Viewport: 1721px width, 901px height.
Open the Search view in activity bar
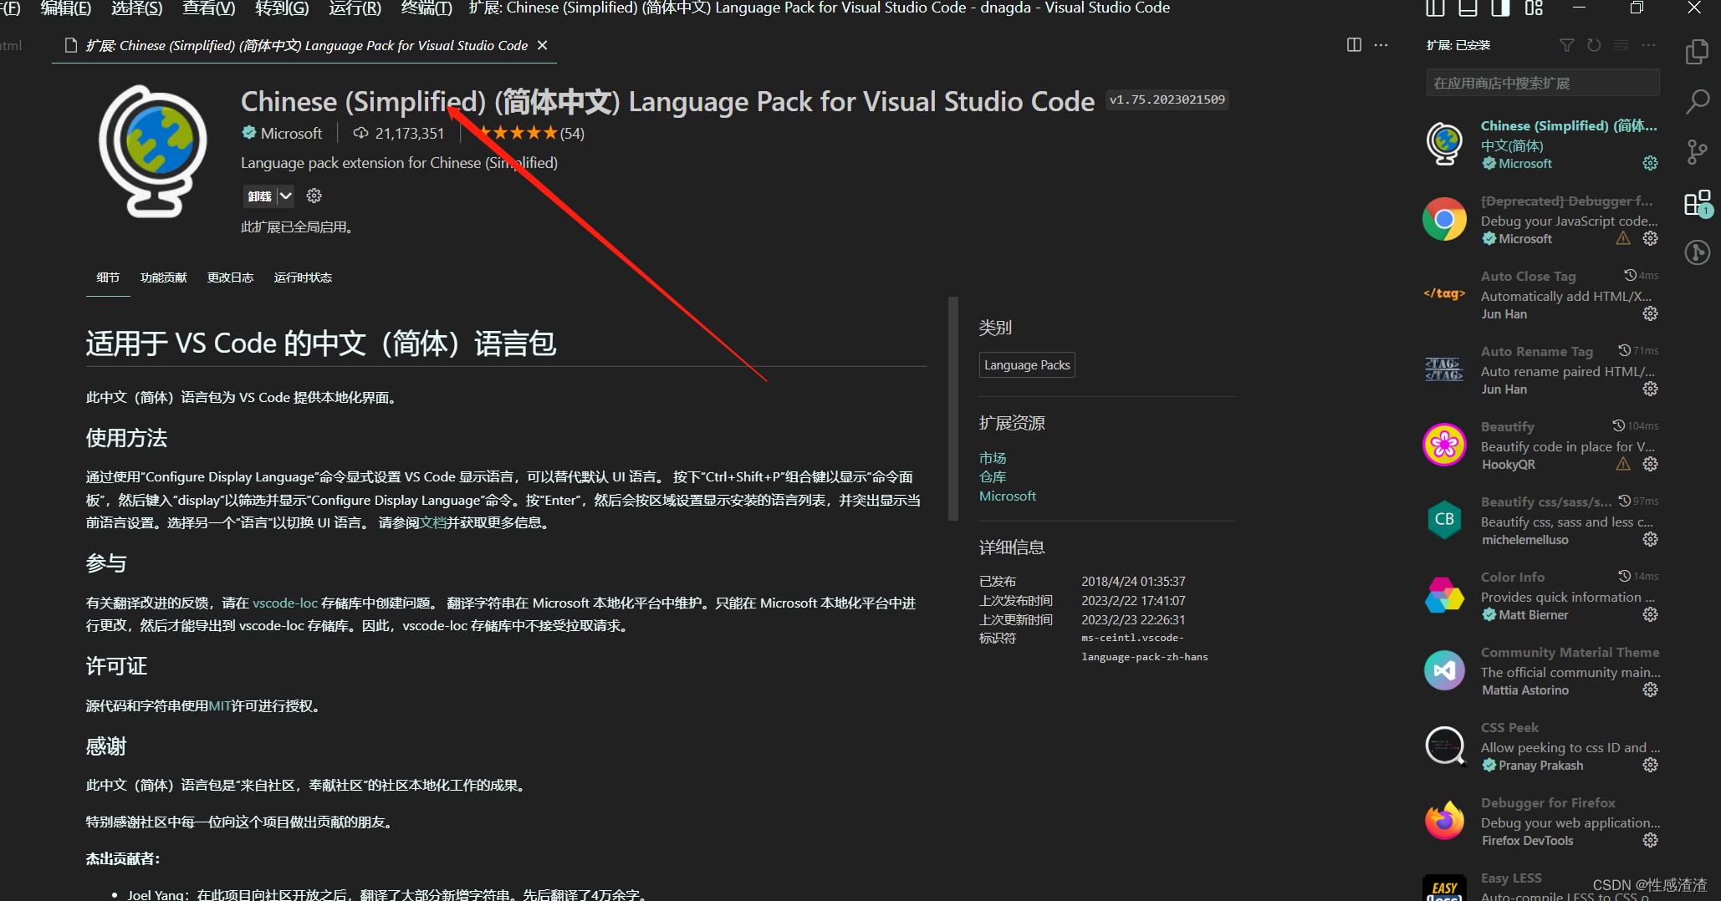tap(1698, 102)
